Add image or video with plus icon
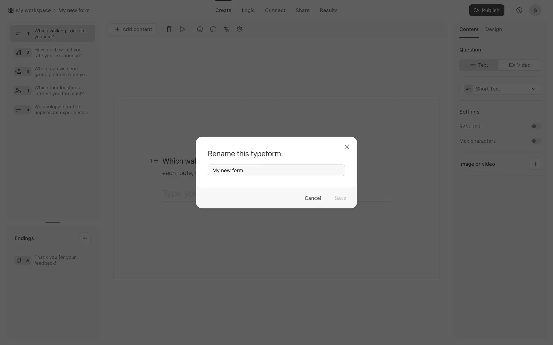This screenshot has width=553, height=345. [535, 164]
